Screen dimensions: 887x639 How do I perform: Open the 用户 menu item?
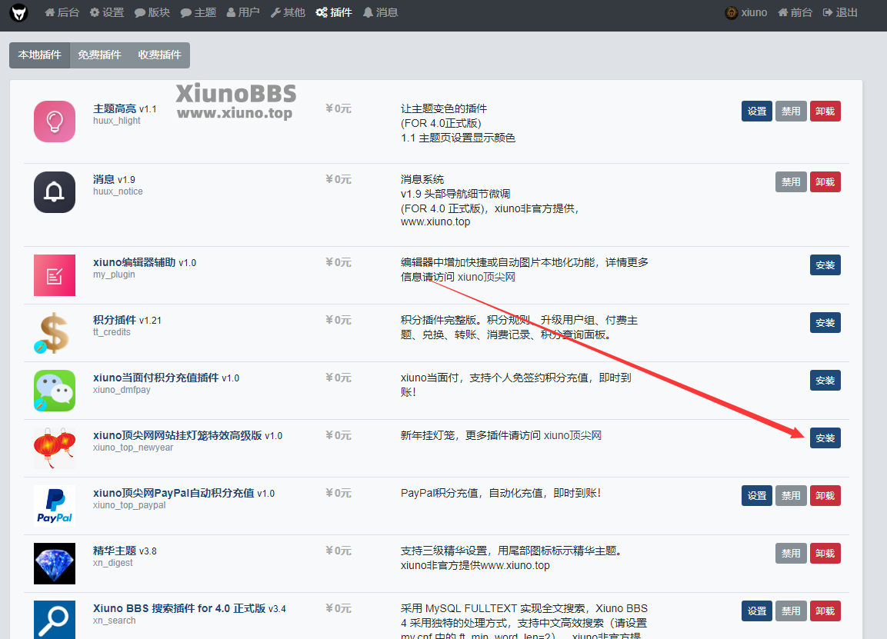coord(242,12)
